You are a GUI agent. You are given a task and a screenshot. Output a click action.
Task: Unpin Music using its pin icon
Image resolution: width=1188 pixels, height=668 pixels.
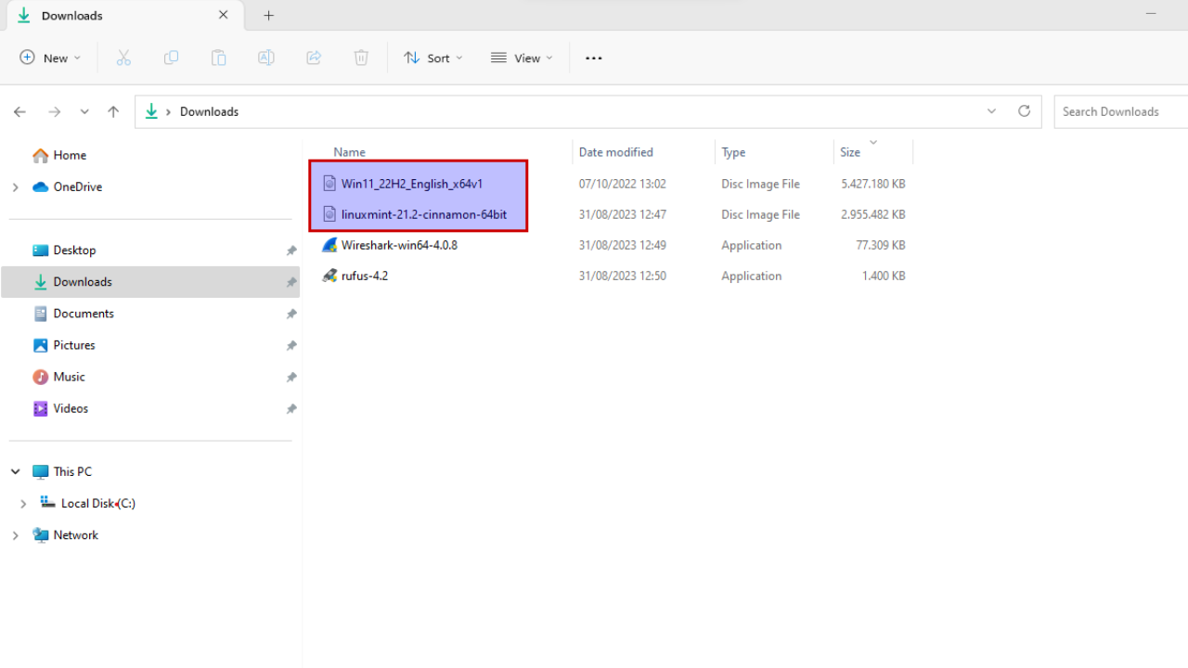tap(291, 377)
